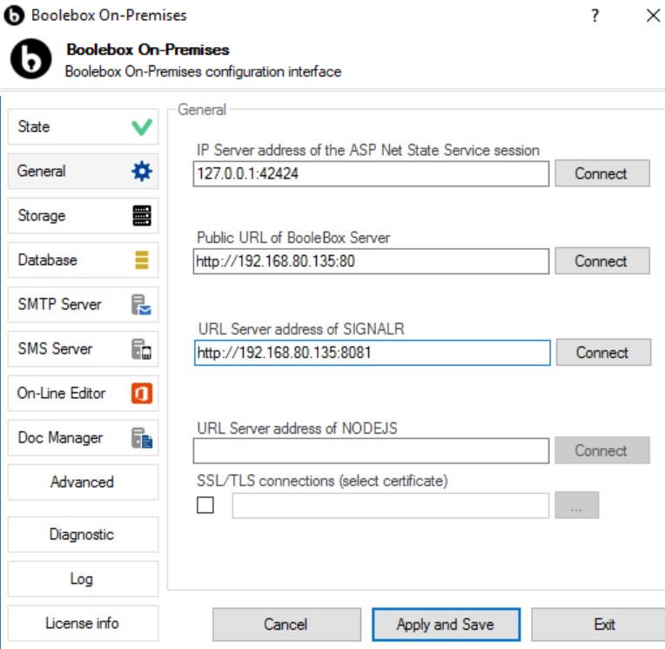Close the Boolebox On-Premises window
This screenshot has width=665, height=649.
653,16
